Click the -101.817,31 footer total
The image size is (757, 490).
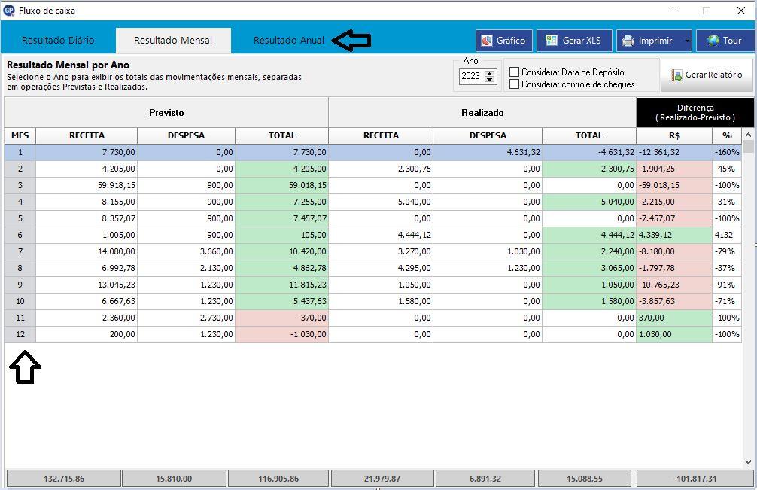(x=696, y=479)
